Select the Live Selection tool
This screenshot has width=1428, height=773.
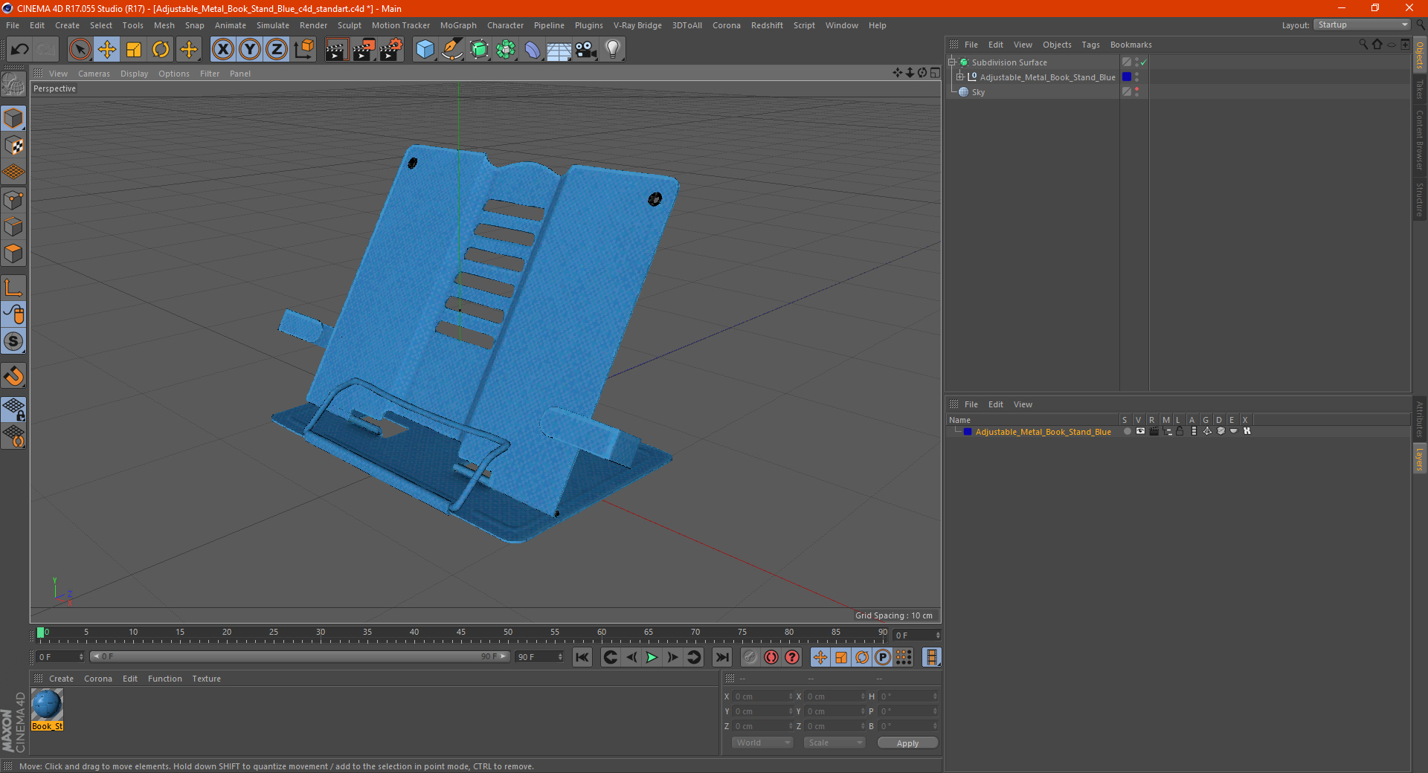tap(80, 50)
